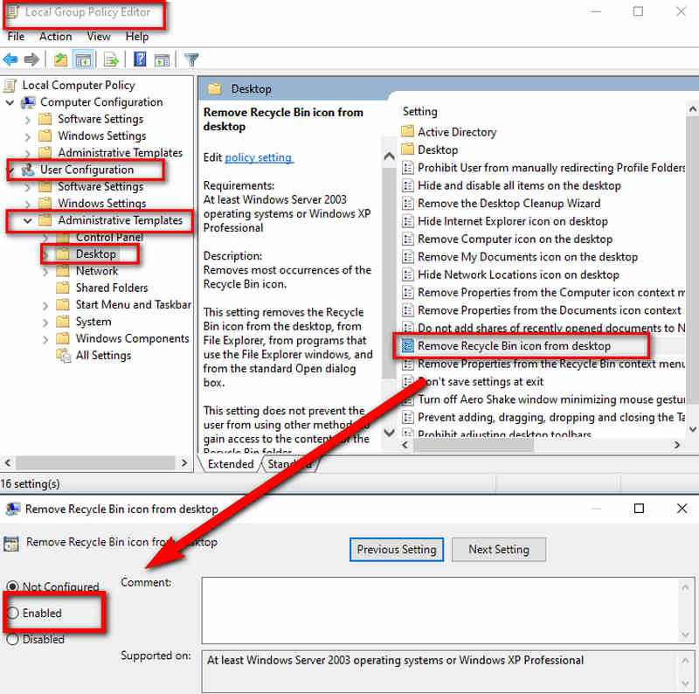This screenshot has width=699, height=694.
Task: Click the Show/Hide Action Pane icon
Action: [x=162, y=60]
